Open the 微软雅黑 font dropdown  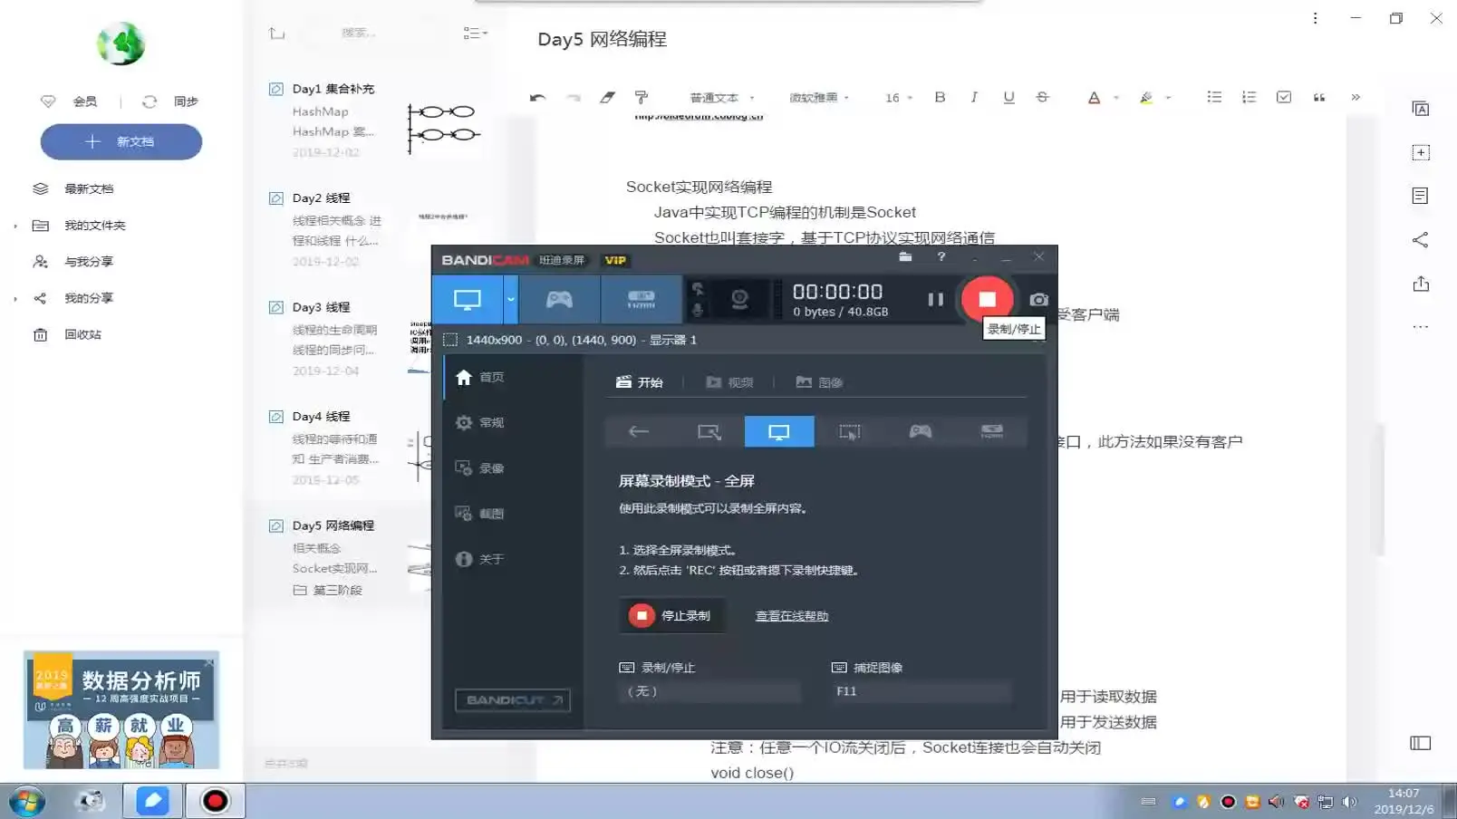(x=819, y=97)
